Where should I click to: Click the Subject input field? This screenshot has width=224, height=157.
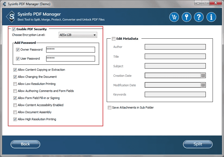(175, 66)
